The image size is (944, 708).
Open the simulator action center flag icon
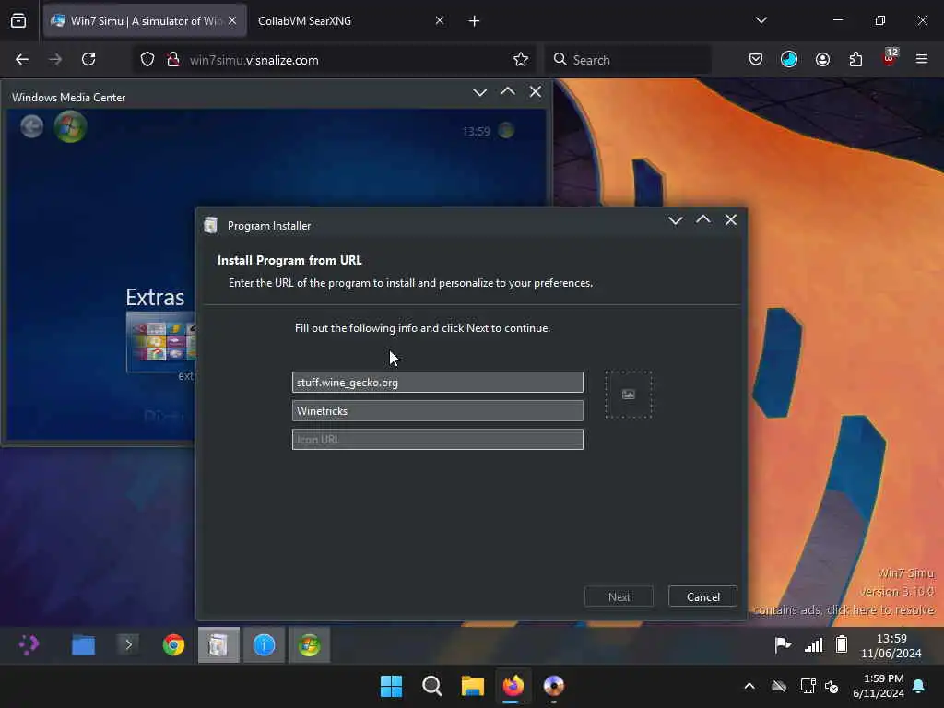(x=783, y=645)
